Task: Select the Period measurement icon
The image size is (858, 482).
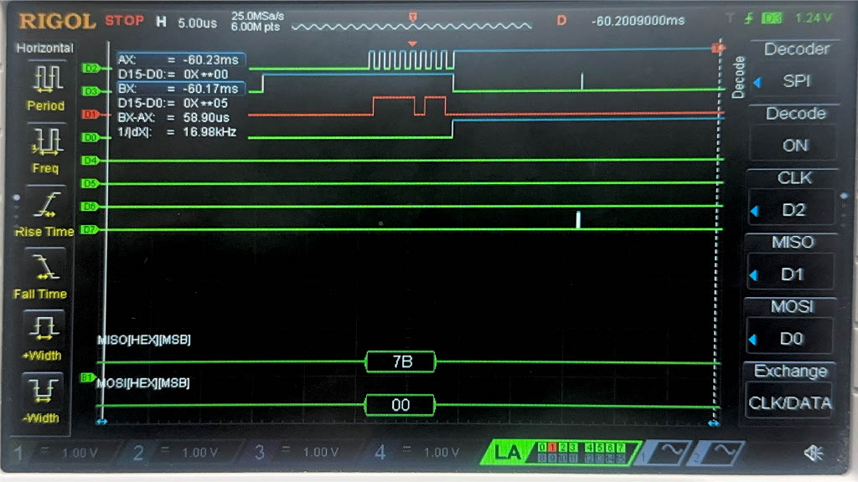Action: (46, 85)
